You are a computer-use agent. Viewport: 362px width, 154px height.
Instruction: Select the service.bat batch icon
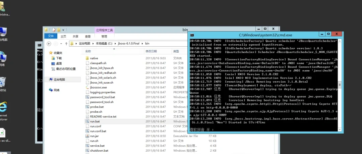(87, 146)
